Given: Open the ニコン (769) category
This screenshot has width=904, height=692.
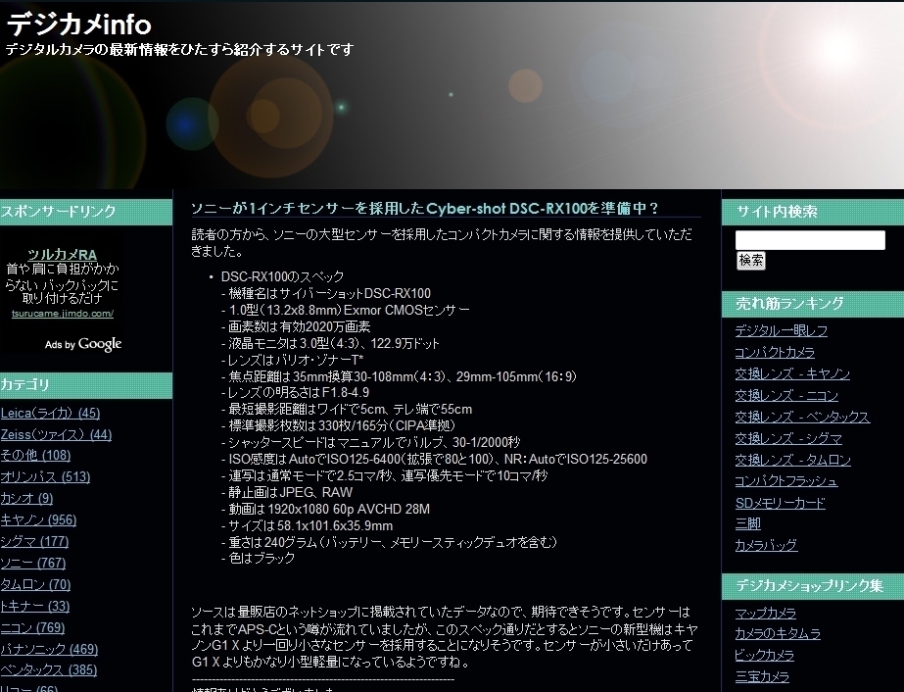Looking at the screenshot, I should click(32, 627).
